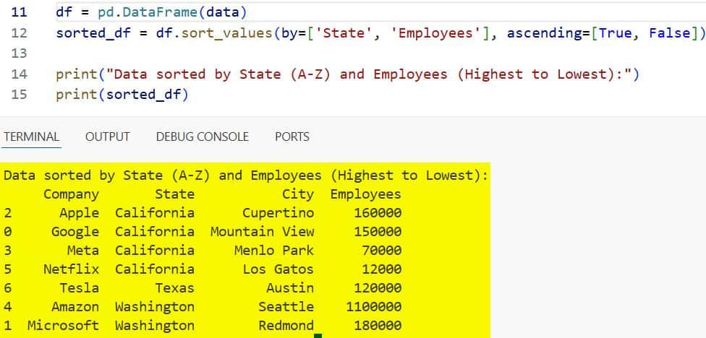Click the 'State' column header in terminal
The height and width of the screenshot is (338, 706).
[175, 194]
